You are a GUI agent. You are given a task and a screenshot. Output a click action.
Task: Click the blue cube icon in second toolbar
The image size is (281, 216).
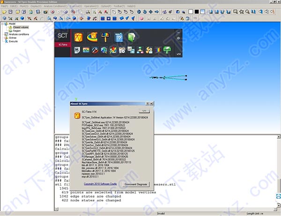[22, 18]
